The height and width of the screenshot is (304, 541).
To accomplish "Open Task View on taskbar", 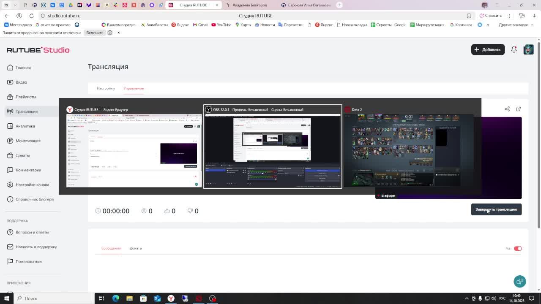I will pos(101,299).
